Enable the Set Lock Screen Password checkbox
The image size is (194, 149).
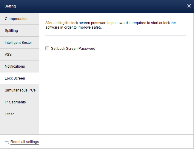(47, 49)
